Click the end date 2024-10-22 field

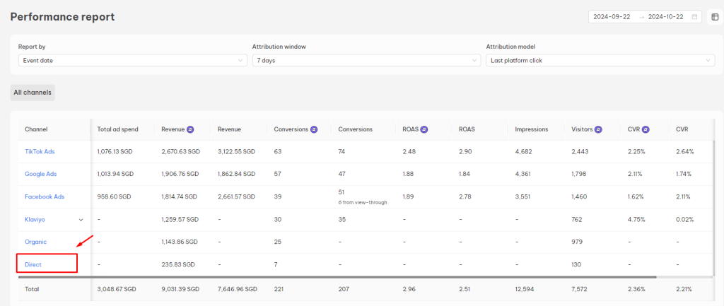click(666, 17)
